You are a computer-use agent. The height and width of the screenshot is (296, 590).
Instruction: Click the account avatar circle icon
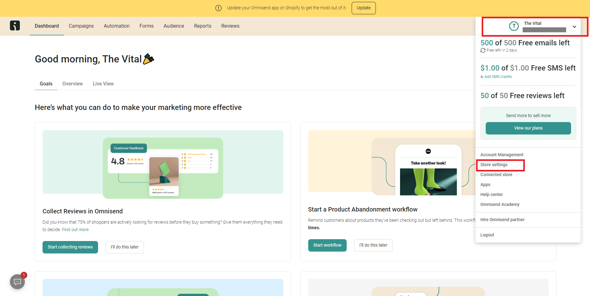[x=514, y=26]
